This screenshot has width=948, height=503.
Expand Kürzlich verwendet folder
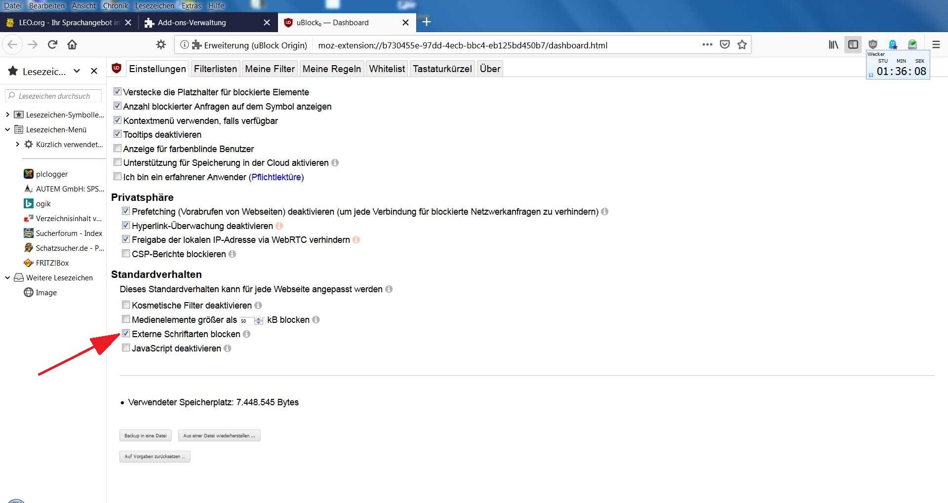click(x=17, y=144)
